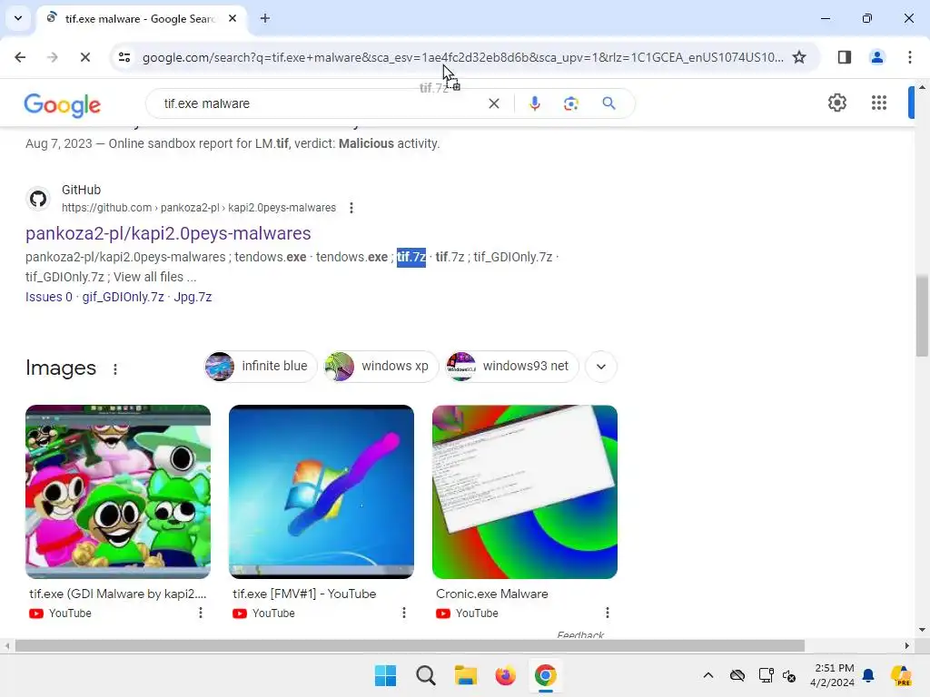The width and height of the screenshot is (930, 697).
Task: Open tif.exe GDI Malware thumbnail
Action: (118, 492)
